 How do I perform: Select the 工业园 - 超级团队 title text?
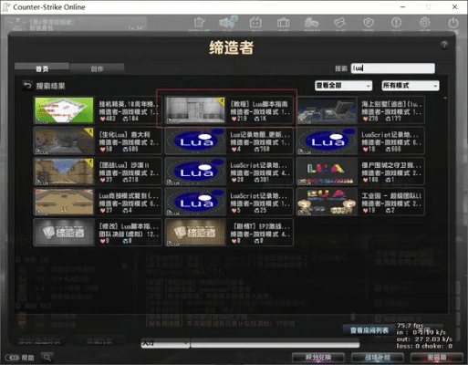pyautogui.click(x=391, y=195)
